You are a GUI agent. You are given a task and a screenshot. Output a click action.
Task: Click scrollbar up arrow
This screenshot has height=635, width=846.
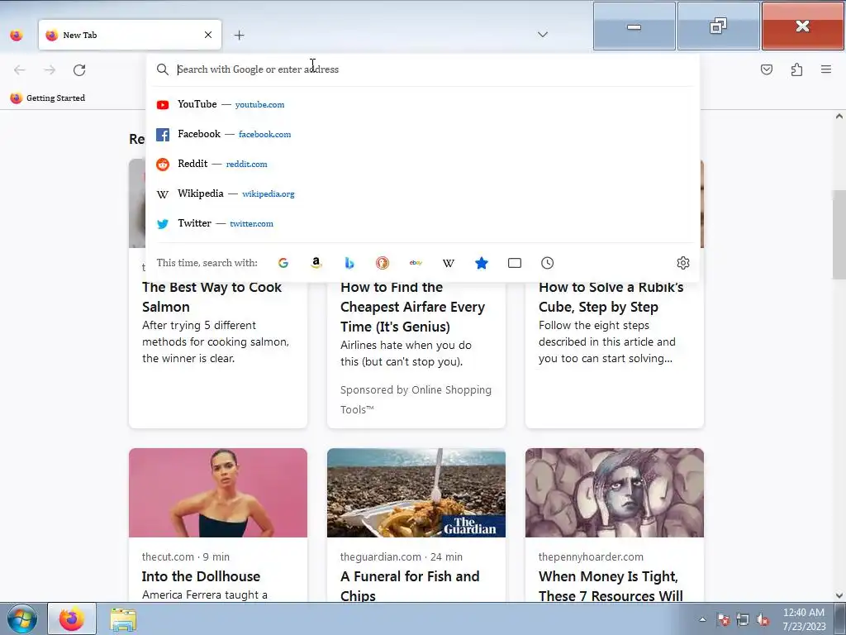click(839, 116)
